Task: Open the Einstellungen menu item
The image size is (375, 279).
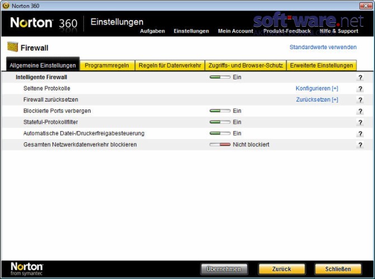Action: [x=191, y=31]
